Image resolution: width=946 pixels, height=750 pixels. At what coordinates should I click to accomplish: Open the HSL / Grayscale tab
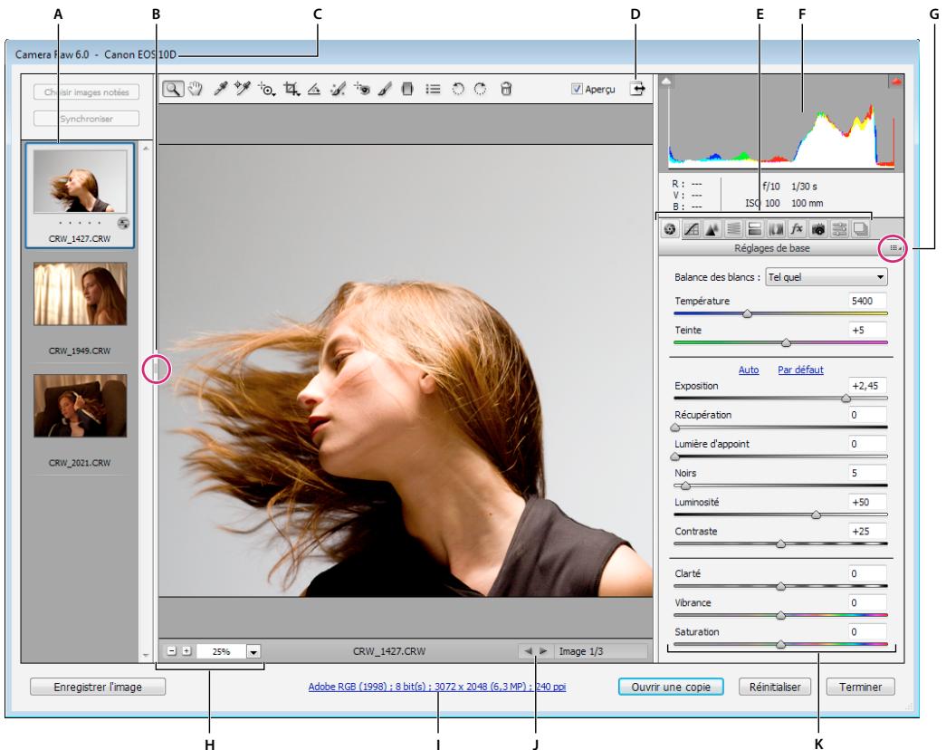tap(733, 229)
